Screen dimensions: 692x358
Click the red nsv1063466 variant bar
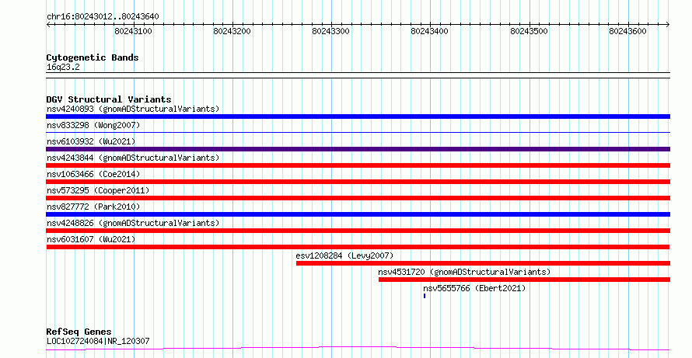pyautogui.click(x=358, y=182)
